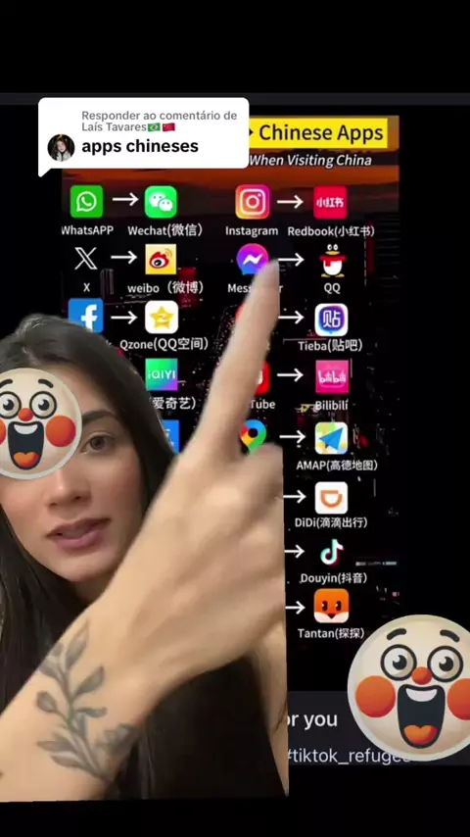Tap the "When Visiting China" subtitle
Viewport: 470px width, 837px height.
point(310,160)
